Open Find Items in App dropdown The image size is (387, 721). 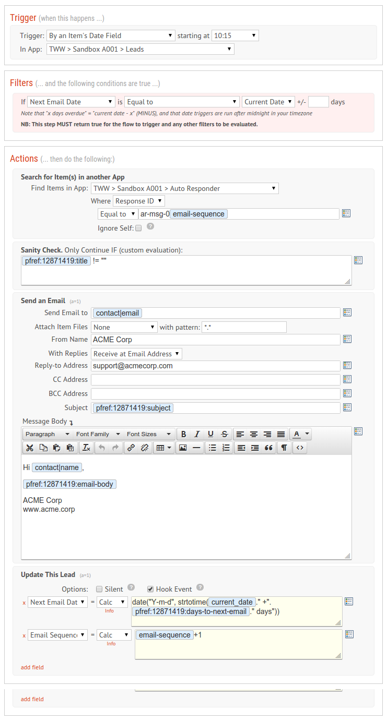tap(185, 188)
